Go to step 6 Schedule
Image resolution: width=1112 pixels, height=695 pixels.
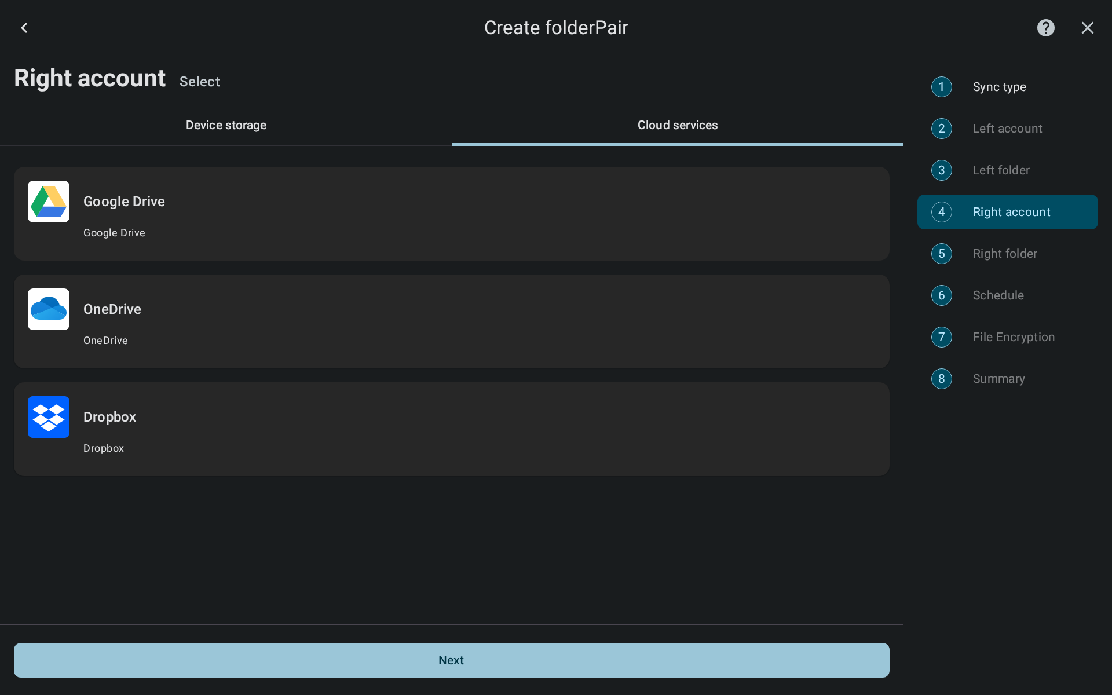pos(1008,295)
